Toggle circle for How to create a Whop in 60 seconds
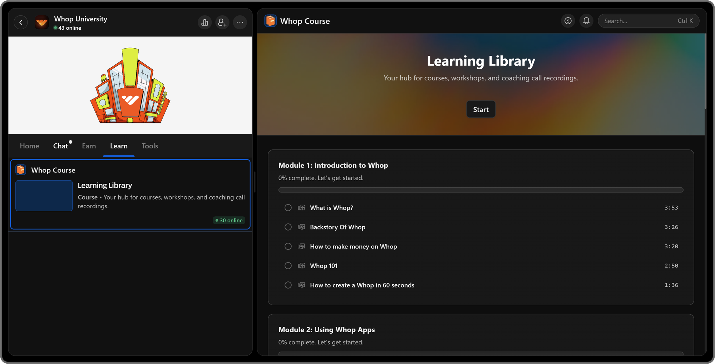715x364 pixels. [x=288, y=285]
